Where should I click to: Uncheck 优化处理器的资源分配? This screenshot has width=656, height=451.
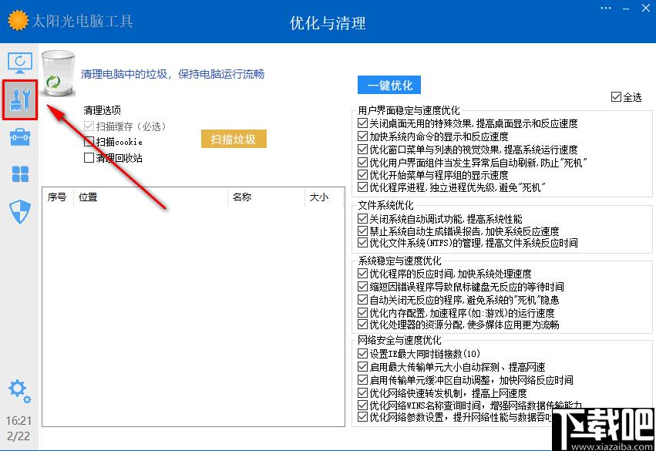[363, 325]
